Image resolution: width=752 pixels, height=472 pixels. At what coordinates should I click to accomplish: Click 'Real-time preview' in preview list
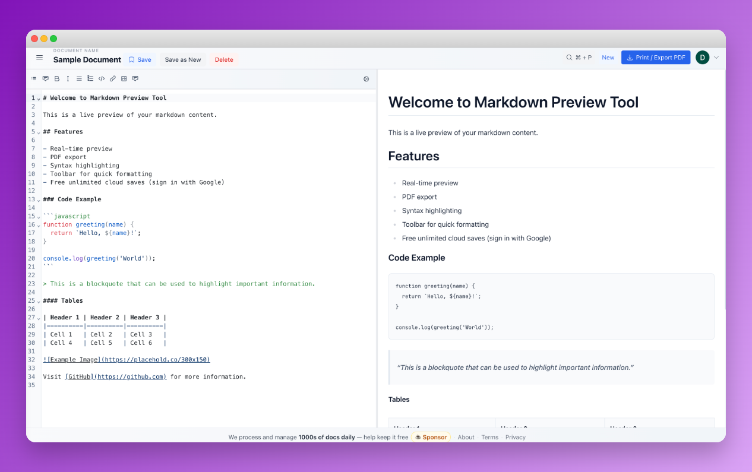pyautogui.click(x=430, y=183)
